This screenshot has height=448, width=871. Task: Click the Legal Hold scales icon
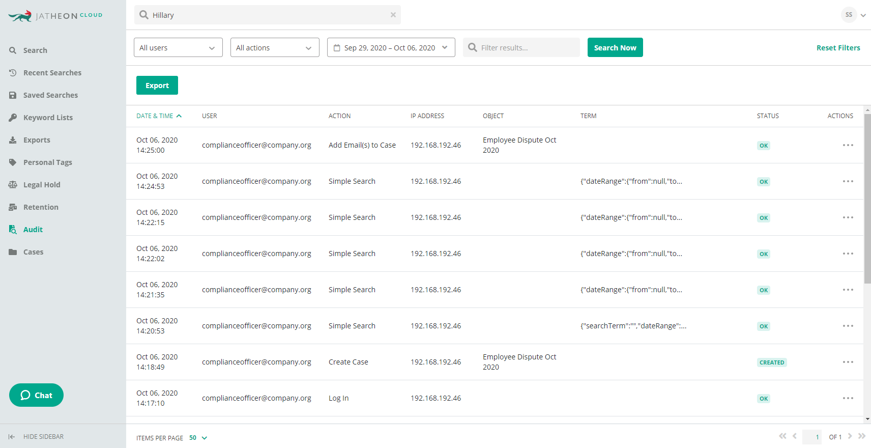click(13, 185)
